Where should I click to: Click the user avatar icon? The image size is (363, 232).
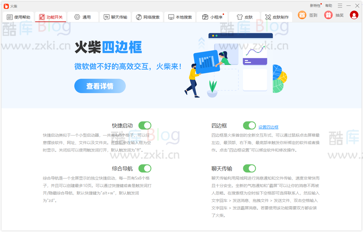pyautogui.click(x=354, y=15)
